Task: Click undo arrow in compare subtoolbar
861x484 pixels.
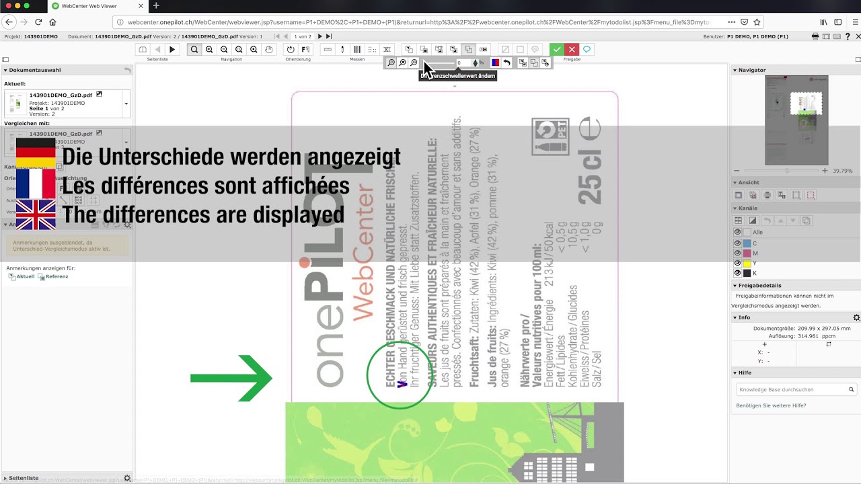Action: click(507, 63)
